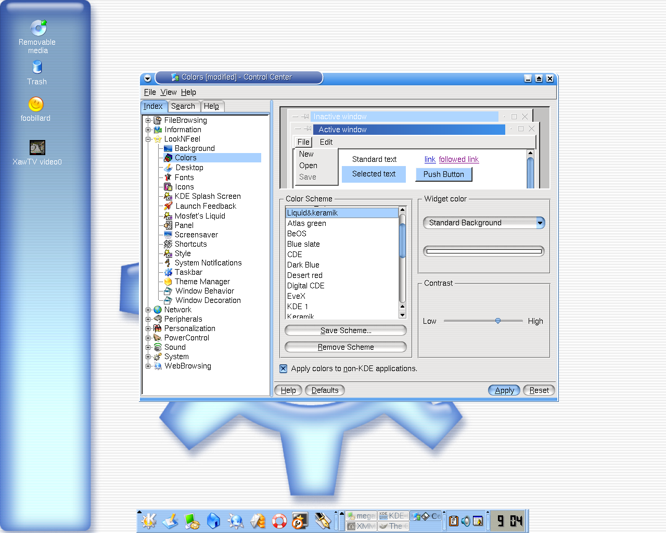Click the speaker volume tray icon
The image size is (666, 533).
(466, 521)
